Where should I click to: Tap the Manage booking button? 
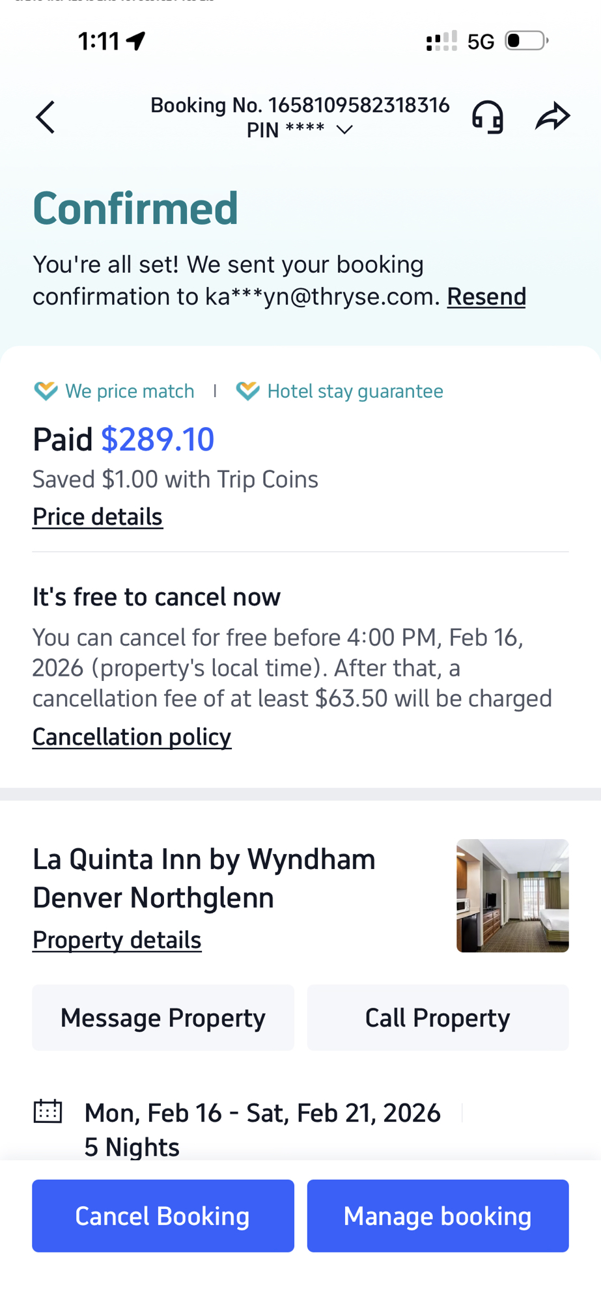click(438, 1215)
